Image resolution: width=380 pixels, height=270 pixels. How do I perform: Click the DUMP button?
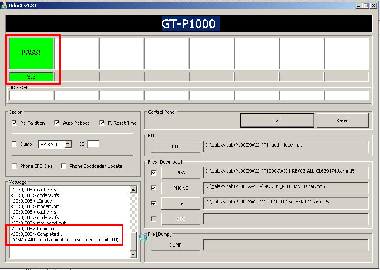(176, 245)
